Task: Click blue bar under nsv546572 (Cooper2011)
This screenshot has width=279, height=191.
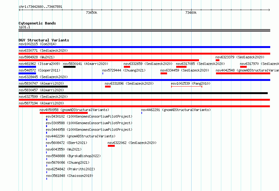Action: (x=27, y=73)
